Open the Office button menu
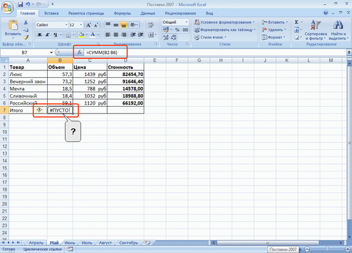Screen dimensions: 352x253 click(x=7, y=7)
